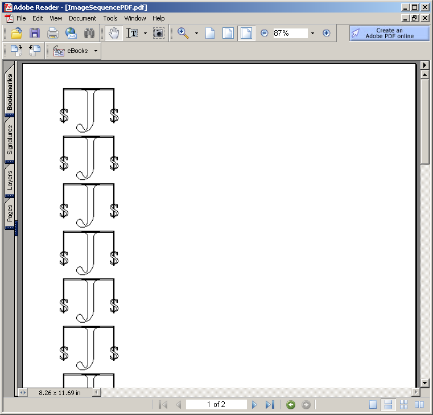Screen dimensions: 433x415
Task: Click the page number field 1 of 2
Action: click(216, 405)
